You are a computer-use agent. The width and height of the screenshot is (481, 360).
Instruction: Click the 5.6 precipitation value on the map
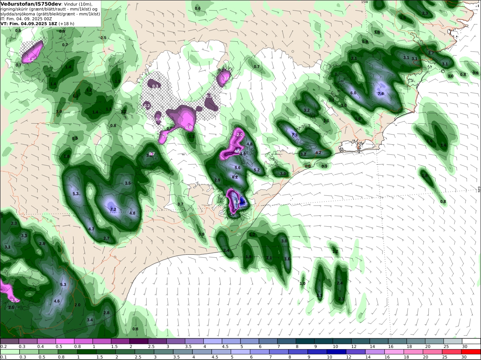(237, 168)
